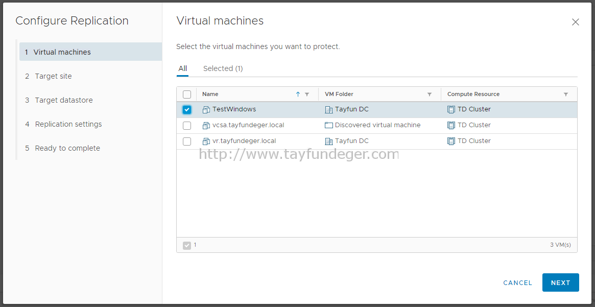Click Tayfun DC in TestWindows row
The image size is (595, 307).
tap(352, 109)
